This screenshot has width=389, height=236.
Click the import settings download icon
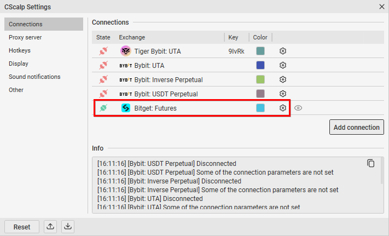67,226
